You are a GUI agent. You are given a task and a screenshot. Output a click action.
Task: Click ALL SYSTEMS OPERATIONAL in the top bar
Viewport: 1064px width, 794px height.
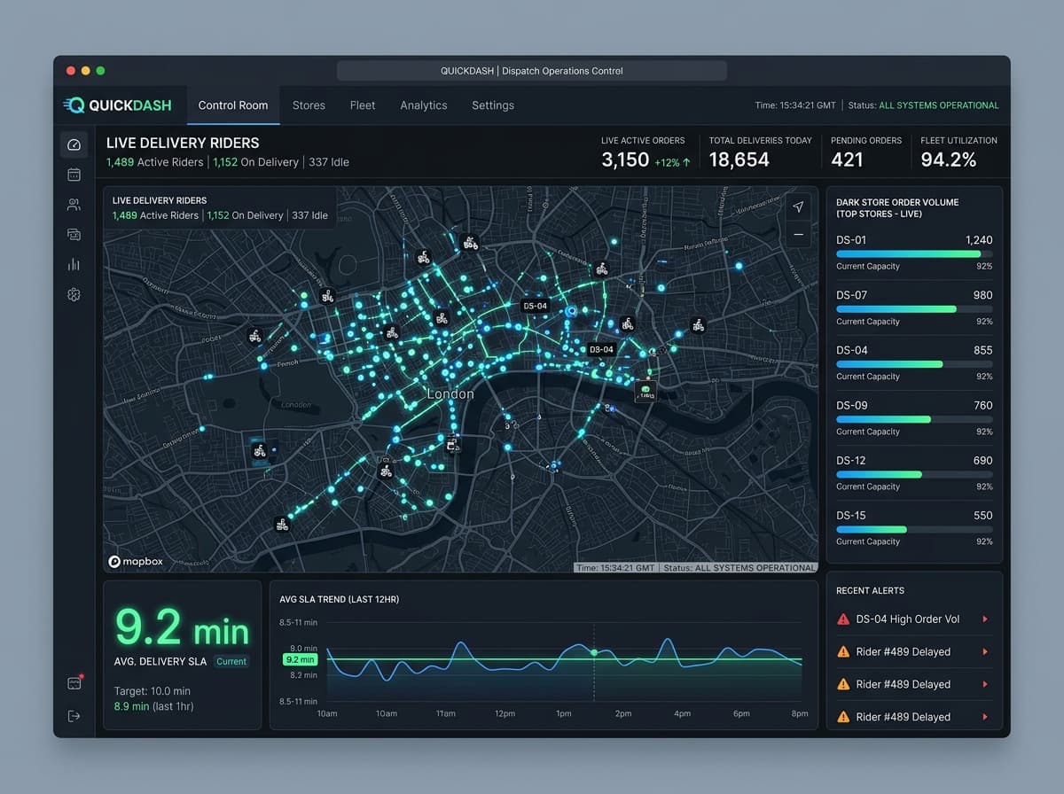click(x=938, y=105)
